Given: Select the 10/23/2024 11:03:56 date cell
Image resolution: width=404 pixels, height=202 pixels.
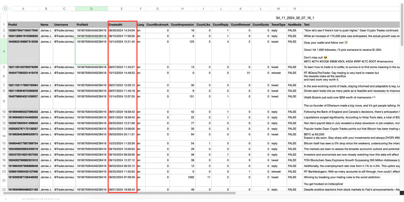Looking at the screenshot, I should [x=122, y=143].
